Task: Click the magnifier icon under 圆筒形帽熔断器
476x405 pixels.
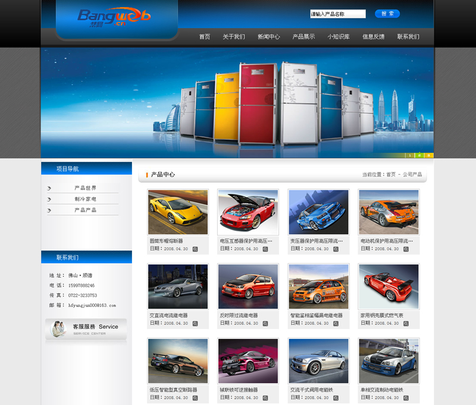Action: [x=195, y=249]
